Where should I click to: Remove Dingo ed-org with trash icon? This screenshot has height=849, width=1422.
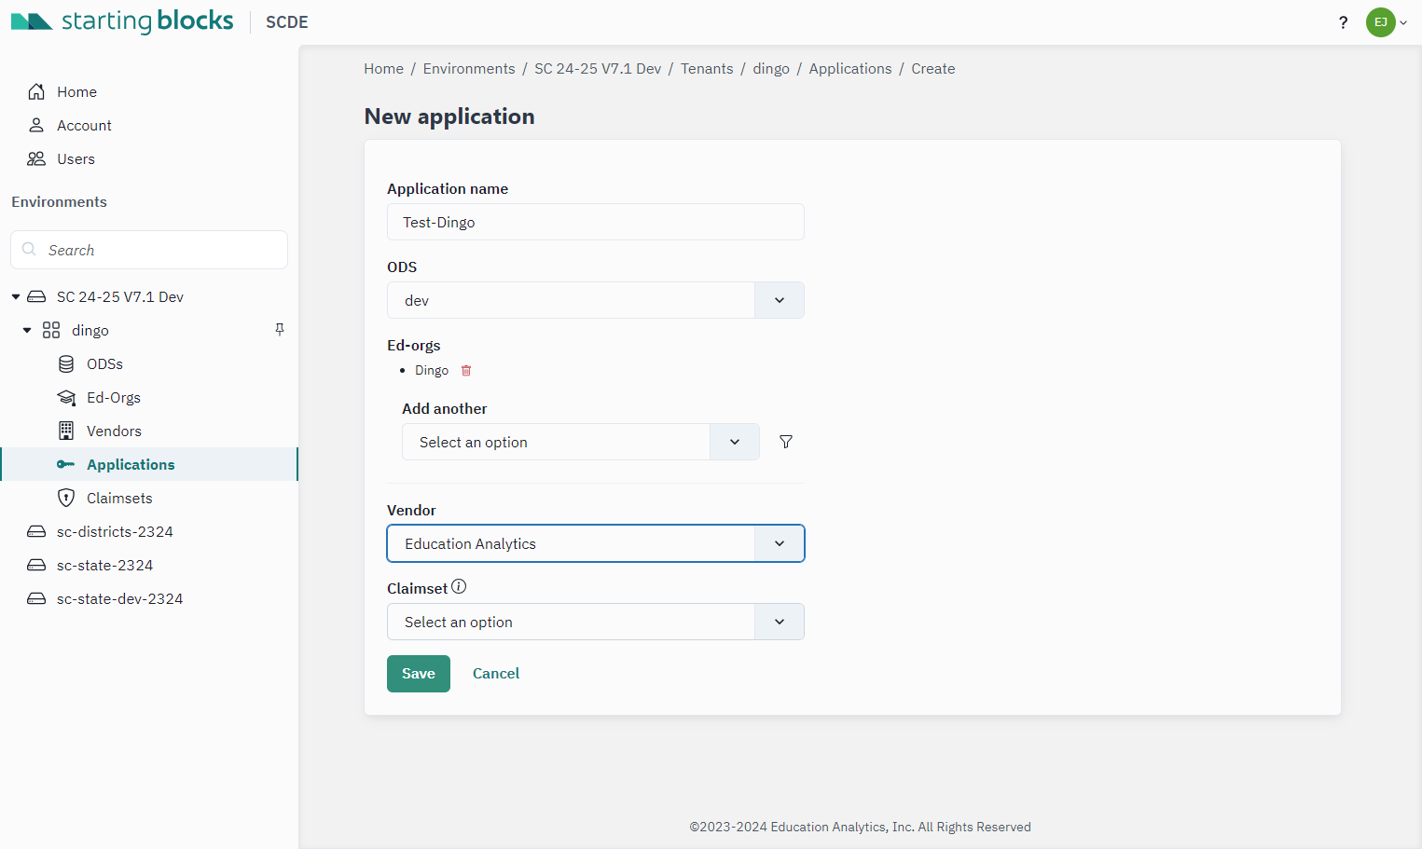pyautogui.click(x=466, y=370)
